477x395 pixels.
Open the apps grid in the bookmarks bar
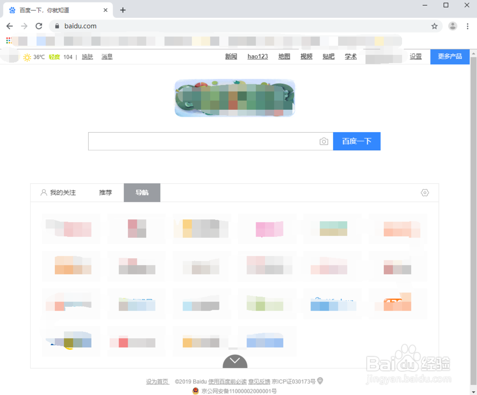pyautogui.click(x=9, y=41)
